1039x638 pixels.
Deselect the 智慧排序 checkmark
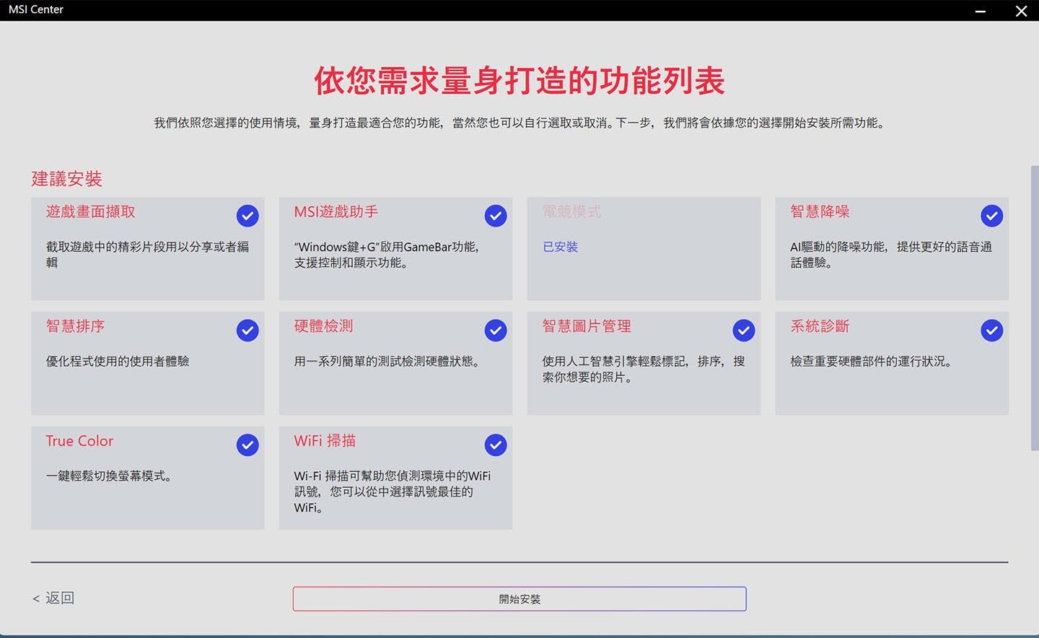click(x=247, y=331)
